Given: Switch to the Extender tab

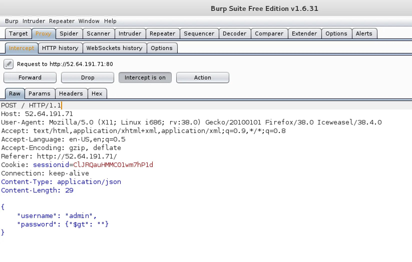Looking at the screenshot, I should pos(304,33).
